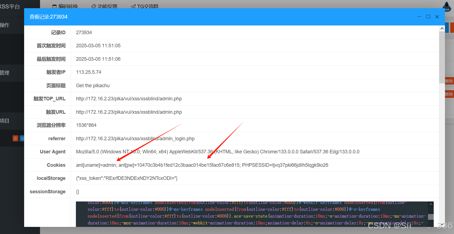Click the localStorage label
The height and width of the screenshot is (234, 454).
click(x=51, y=178)
